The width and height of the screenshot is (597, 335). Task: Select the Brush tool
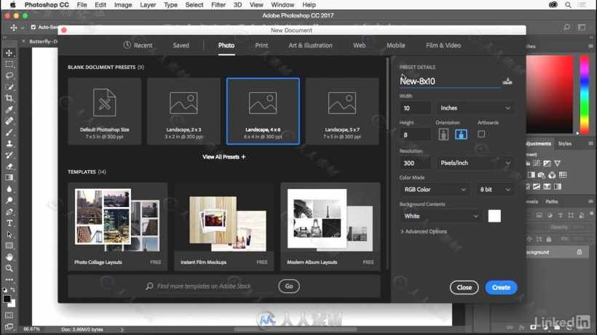(x=9, y=132)
